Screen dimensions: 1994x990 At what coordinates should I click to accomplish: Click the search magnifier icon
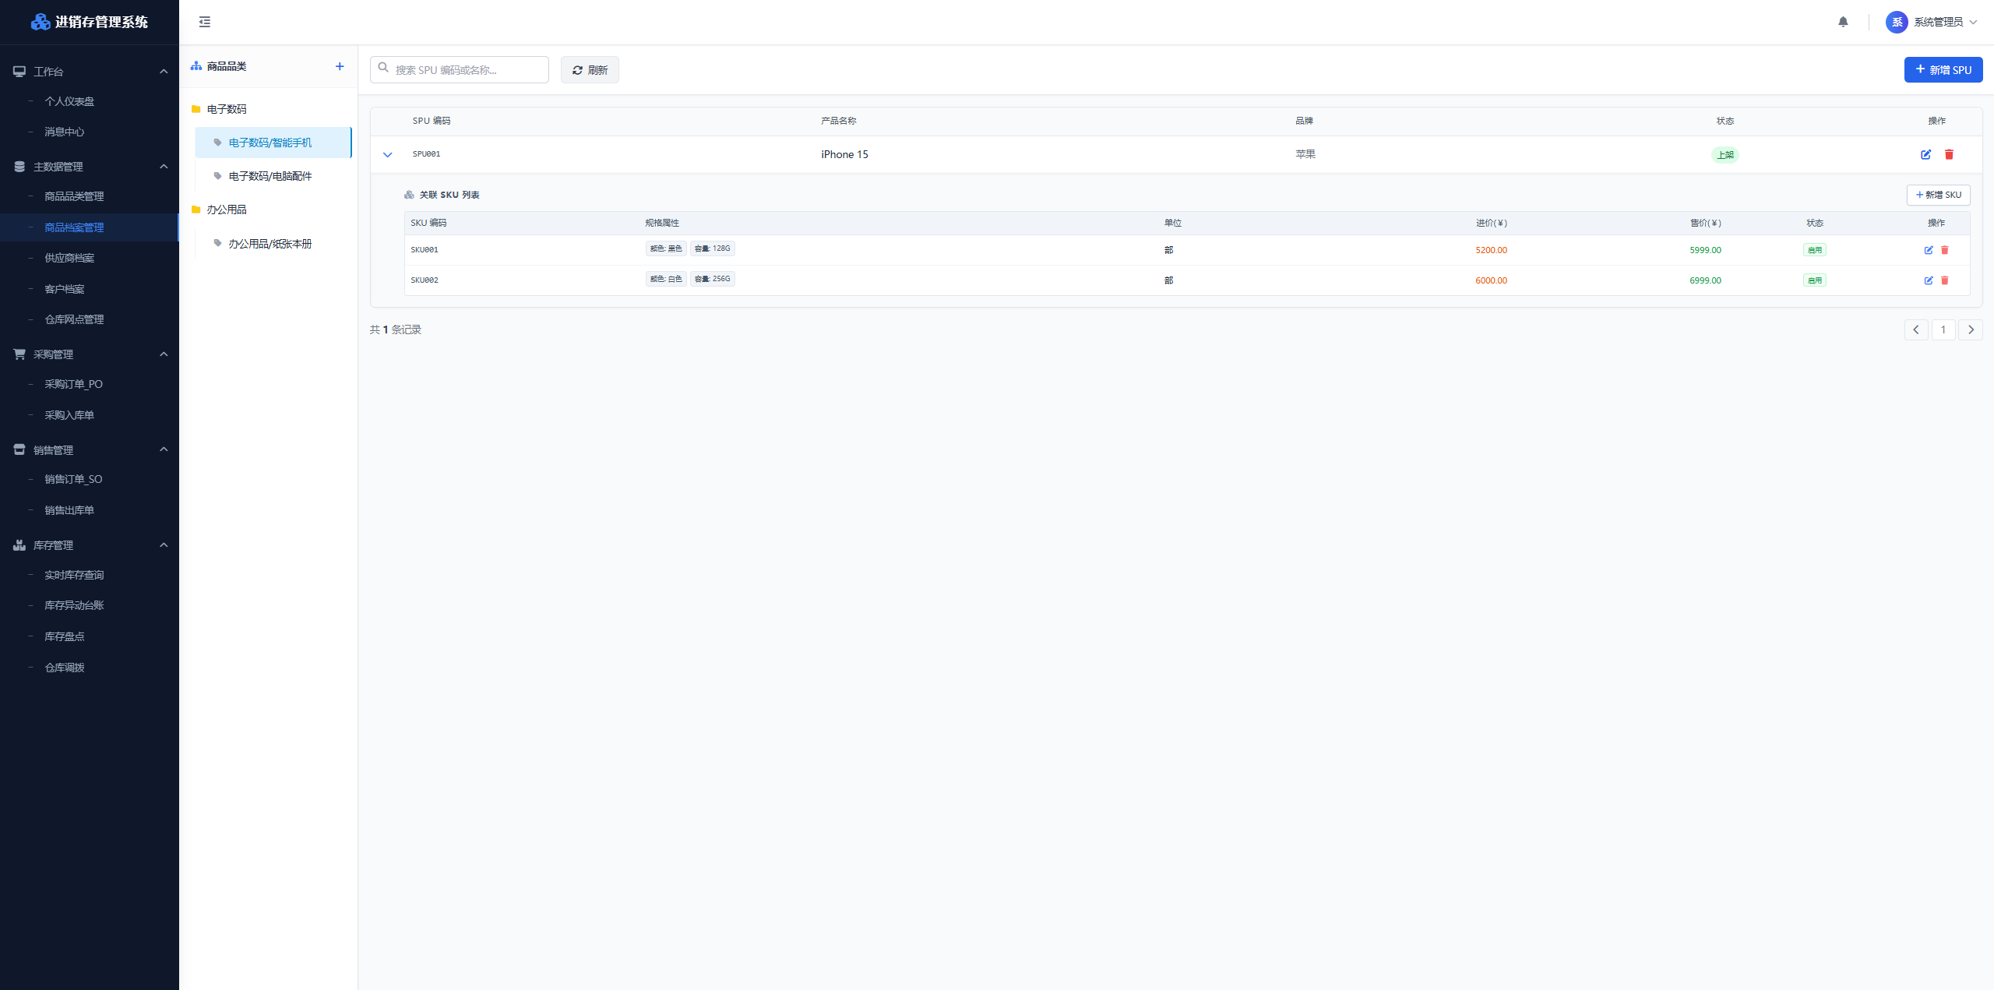(x=383, y=69)
